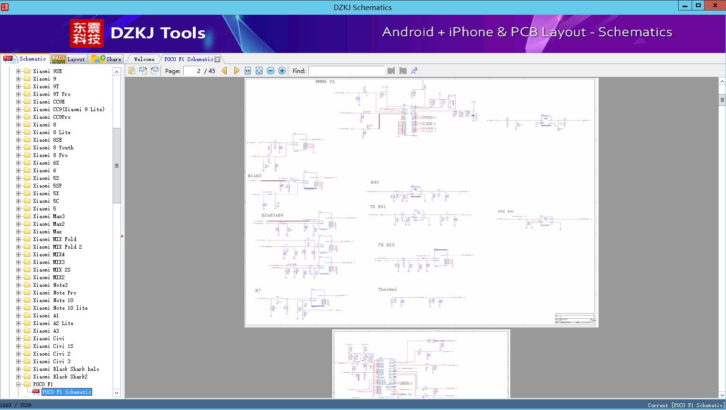
Task: Go to the next page arrow
Action: 236,71
